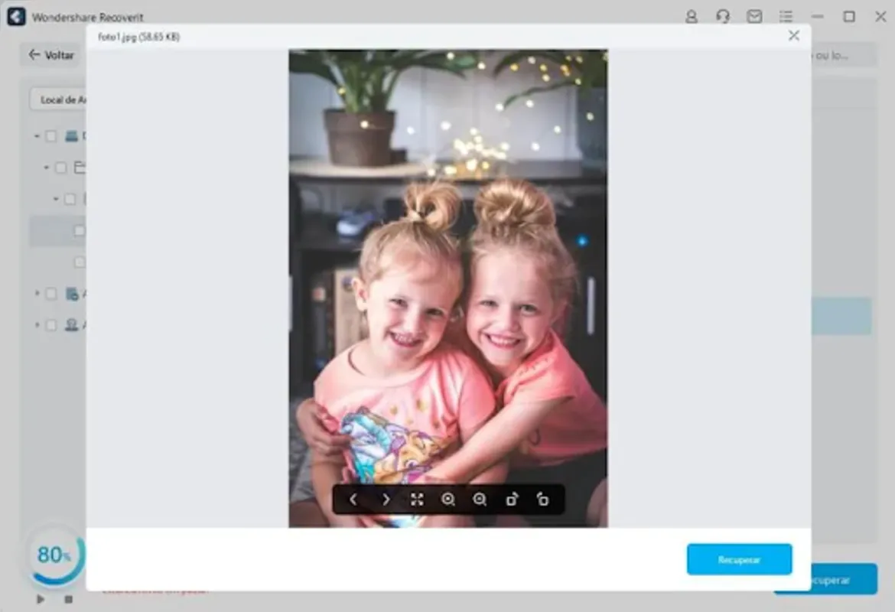The height and width of the screenshot is (612, 895).
Task: Click the search field at top right
Action: (844, 55)
